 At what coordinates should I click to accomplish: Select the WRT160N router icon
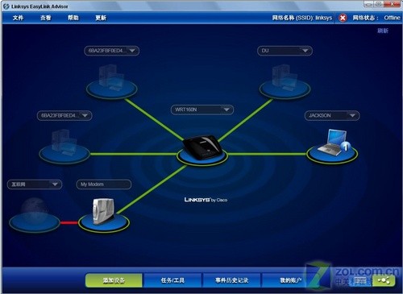(x=202, y=148)
